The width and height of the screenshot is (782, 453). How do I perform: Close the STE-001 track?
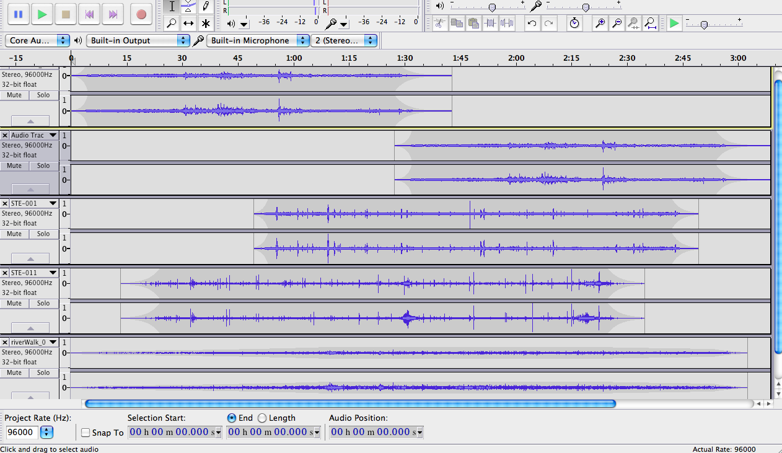5,203
